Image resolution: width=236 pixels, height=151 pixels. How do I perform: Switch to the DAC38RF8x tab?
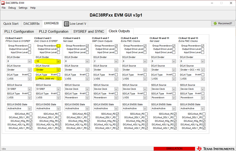pos(32,24)
